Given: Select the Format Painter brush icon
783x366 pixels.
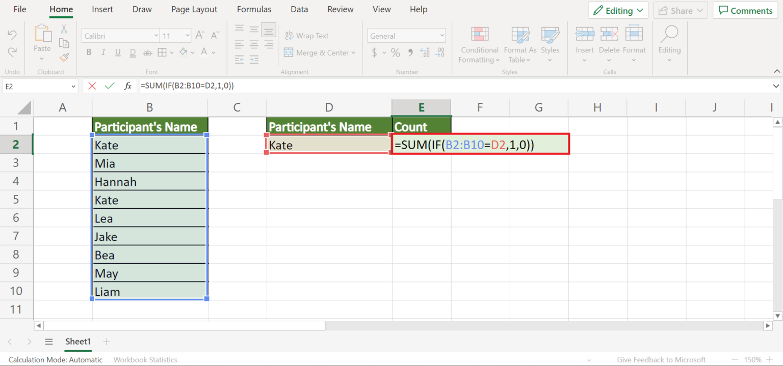Looking at the screenshot, I should (x=64, y=58).
